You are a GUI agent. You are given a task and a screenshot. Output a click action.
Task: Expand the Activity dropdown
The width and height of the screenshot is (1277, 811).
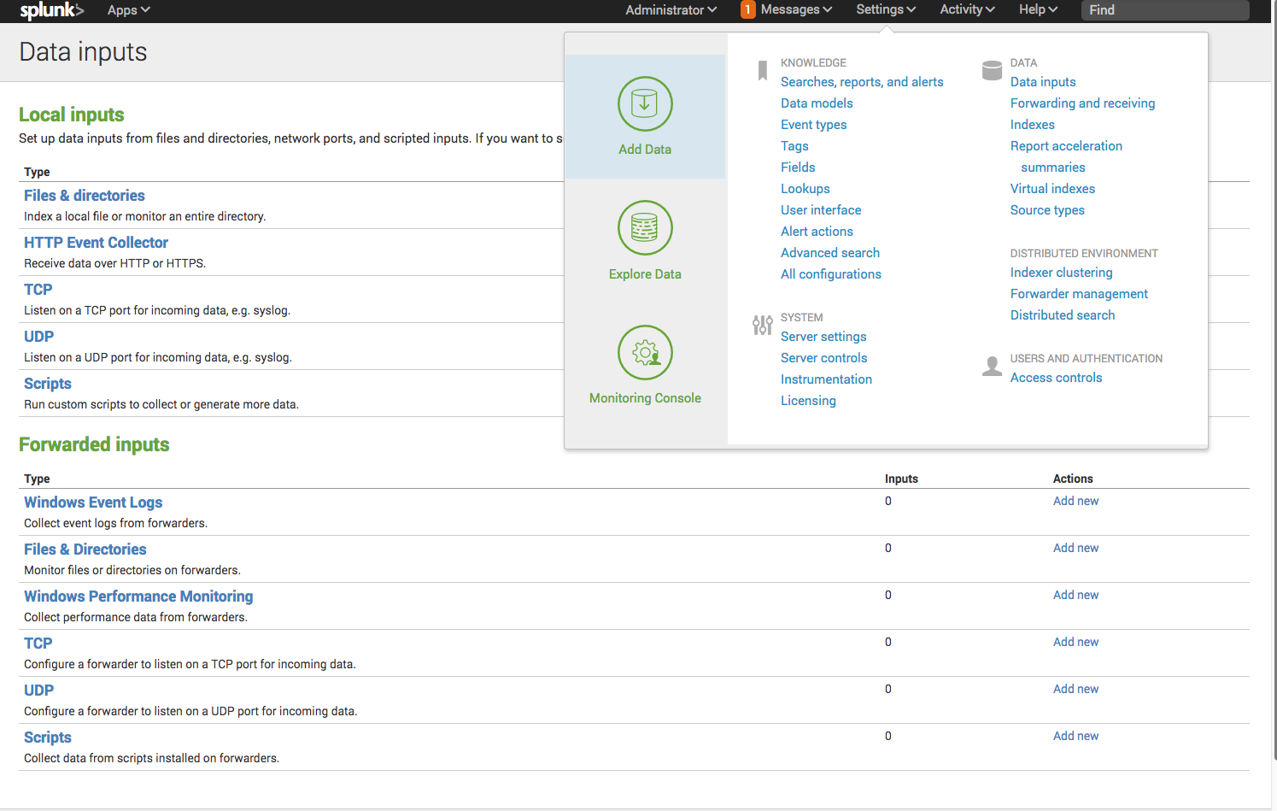(x=966, y=9)
